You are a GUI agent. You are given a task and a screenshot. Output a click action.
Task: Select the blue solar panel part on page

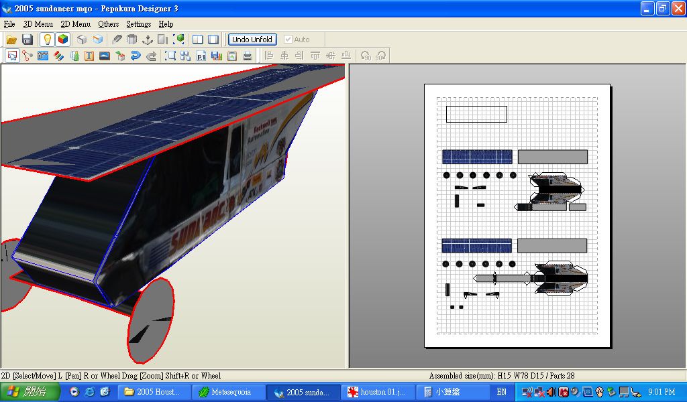[x=477, y=157]
